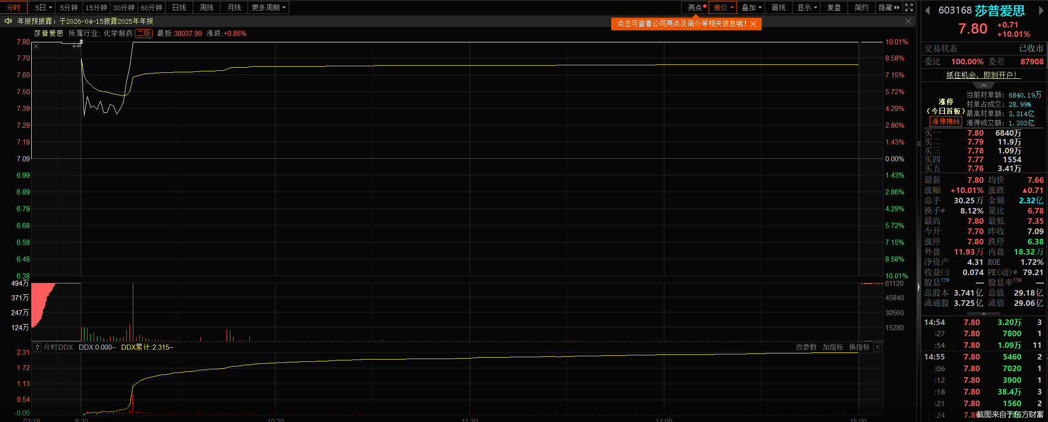Click the speaker announcement icon

point(8,21)
